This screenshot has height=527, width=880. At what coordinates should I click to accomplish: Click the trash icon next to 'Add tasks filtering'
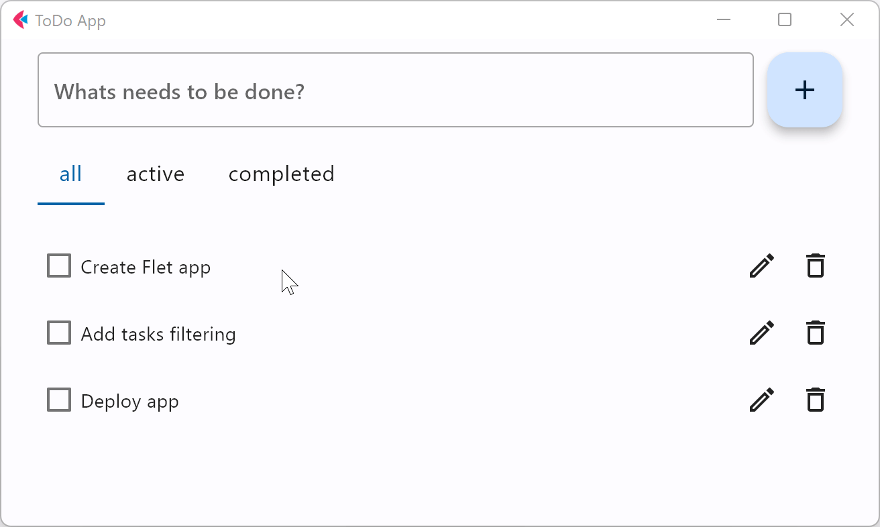pyautogui.click(x=816, y=333)
